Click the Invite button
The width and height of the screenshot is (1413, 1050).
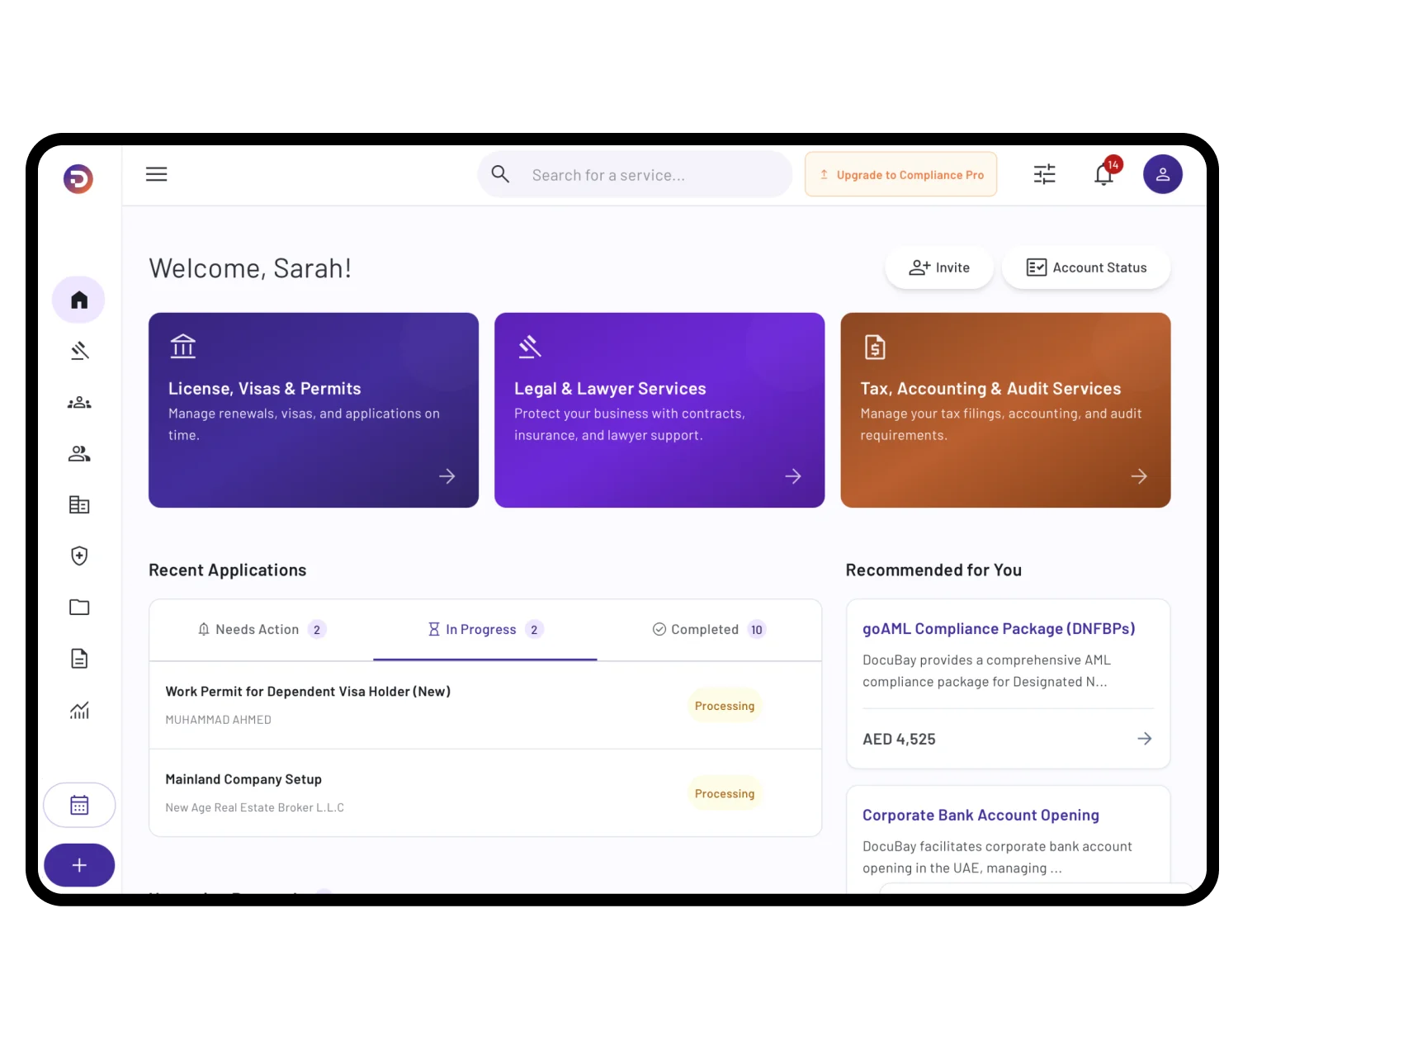(x=938, y=267)
